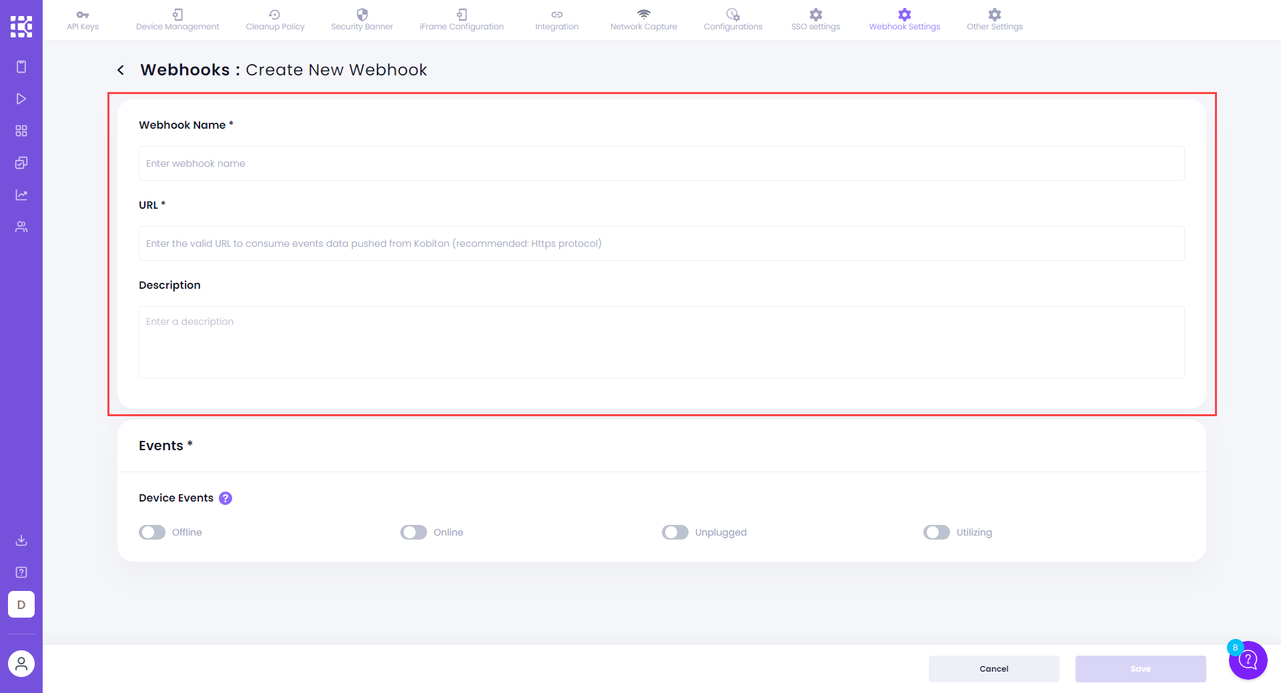
Task: Enable the Unplugged device event toggle
Action: click(x=675, y=532)
